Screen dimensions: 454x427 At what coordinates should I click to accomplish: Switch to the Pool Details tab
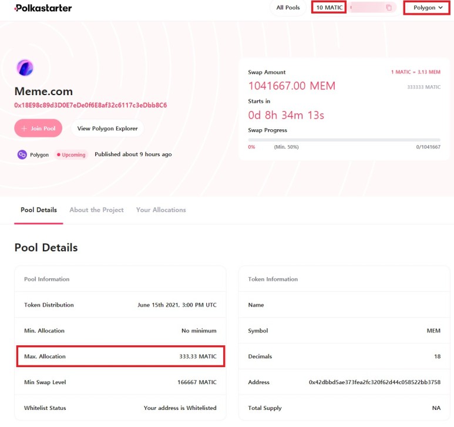39,210
